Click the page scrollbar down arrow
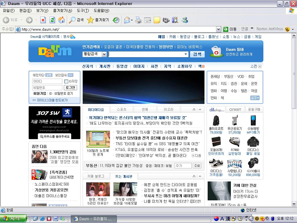 pyautogui.click(x=294, y=204)
